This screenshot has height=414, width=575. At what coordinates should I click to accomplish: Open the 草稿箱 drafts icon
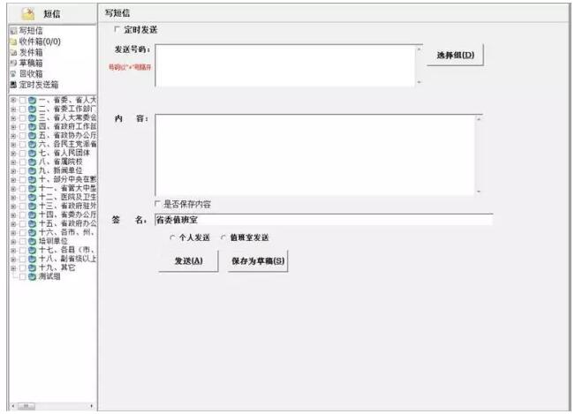(x=12, y=64)
